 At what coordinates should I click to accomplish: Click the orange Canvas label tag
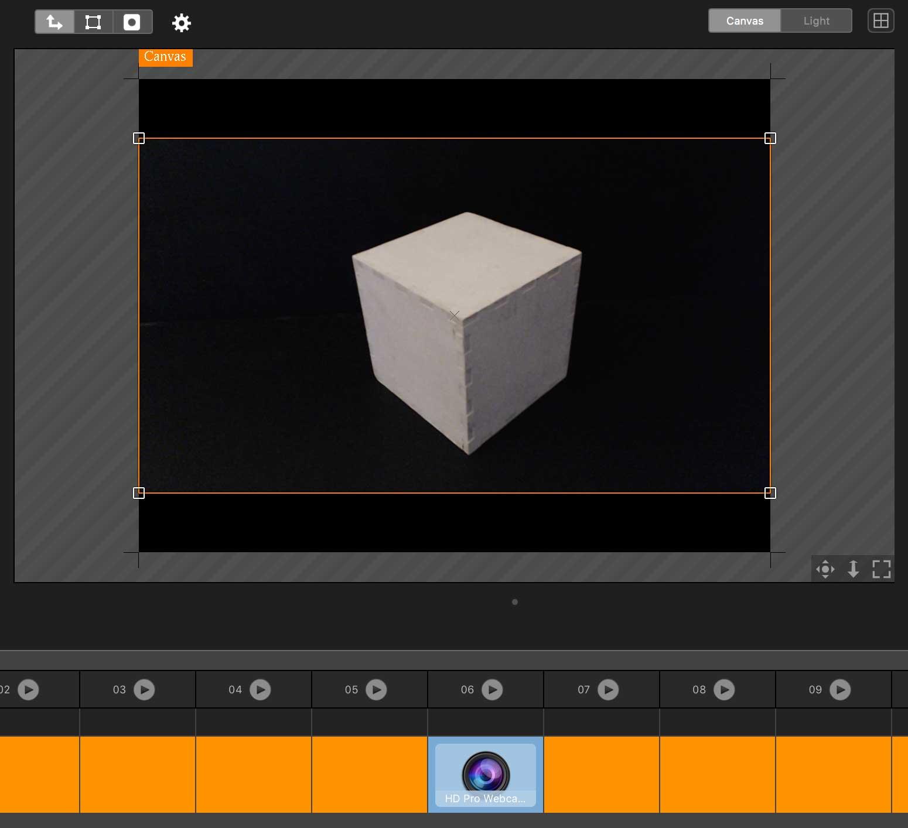point(165,57)
